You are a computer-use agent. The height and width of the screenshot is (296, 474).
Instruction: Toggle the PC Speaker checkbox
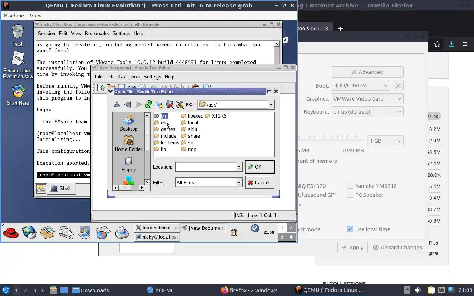350,195
